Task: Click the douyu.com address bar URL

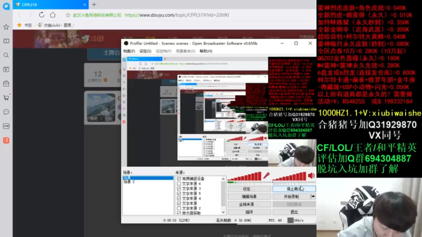Action: (x=177, y=15)
